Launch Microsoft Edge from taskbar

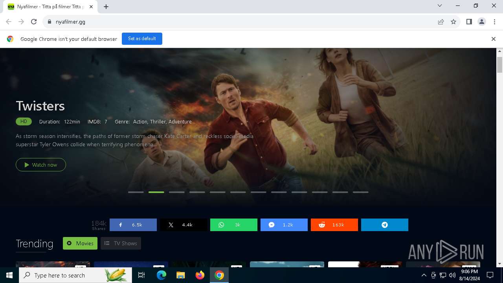click(162, 275)
